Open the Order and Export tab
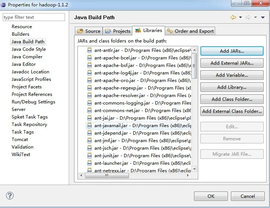 coord(190,31)
